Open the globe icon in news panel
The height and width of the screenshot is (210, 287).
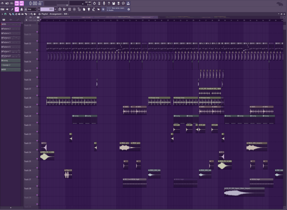[x=129, y=9]
